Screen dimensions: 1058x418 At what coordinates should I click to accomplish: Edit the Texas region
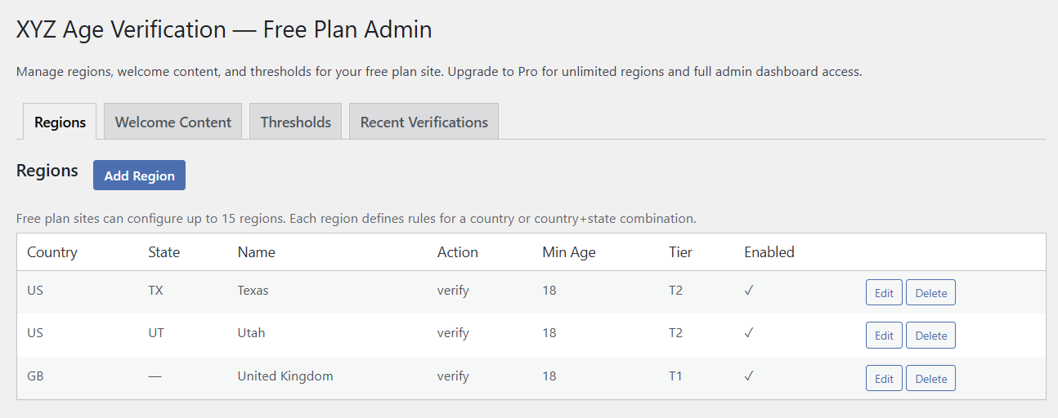(x=884, y=293)
